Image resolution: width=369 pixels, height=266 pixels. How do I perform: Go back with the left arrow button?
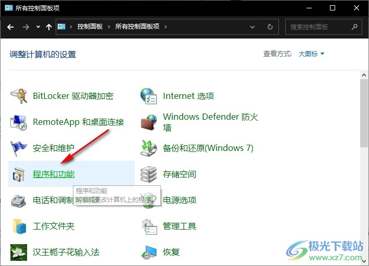10,27
